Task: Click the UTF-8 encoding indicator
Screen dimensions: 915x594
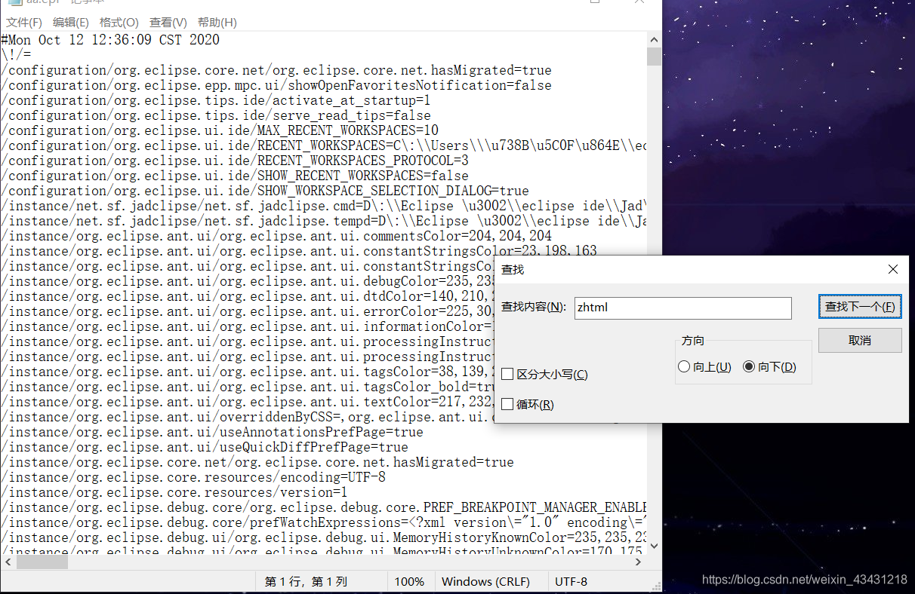Action: tap(571, 581)
